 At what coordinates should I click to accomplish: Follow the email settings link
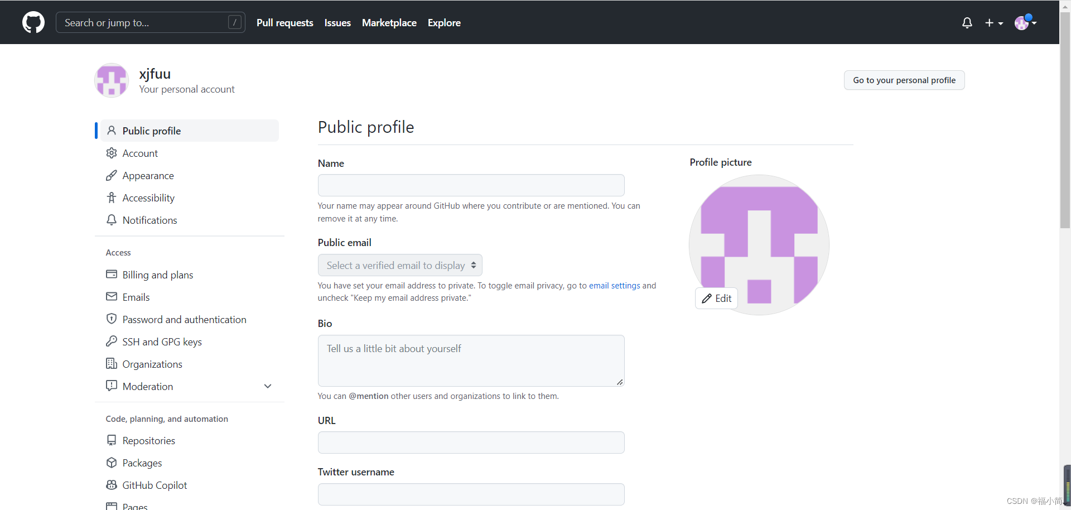tap(614, 285)
